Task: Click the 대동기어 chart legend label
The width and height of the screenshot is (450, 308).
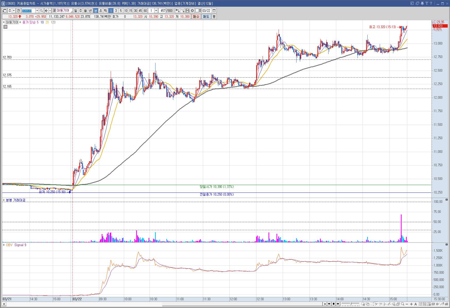Action: point(12,22)
